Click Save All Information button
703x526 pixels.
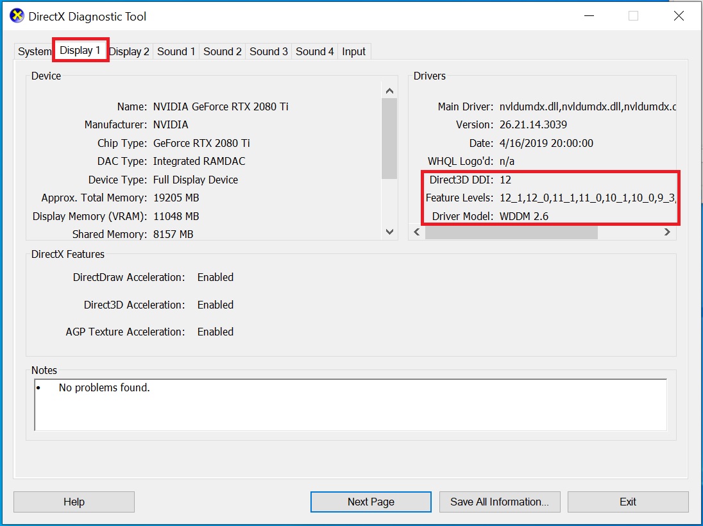tap(500, 502)
